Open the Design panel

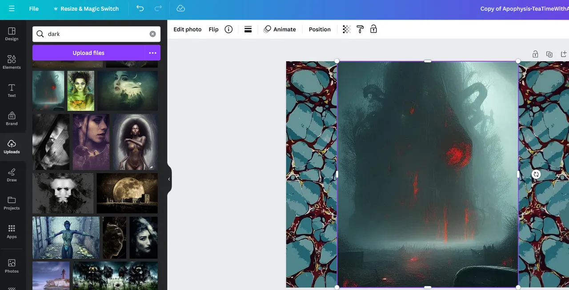point(12,34)
